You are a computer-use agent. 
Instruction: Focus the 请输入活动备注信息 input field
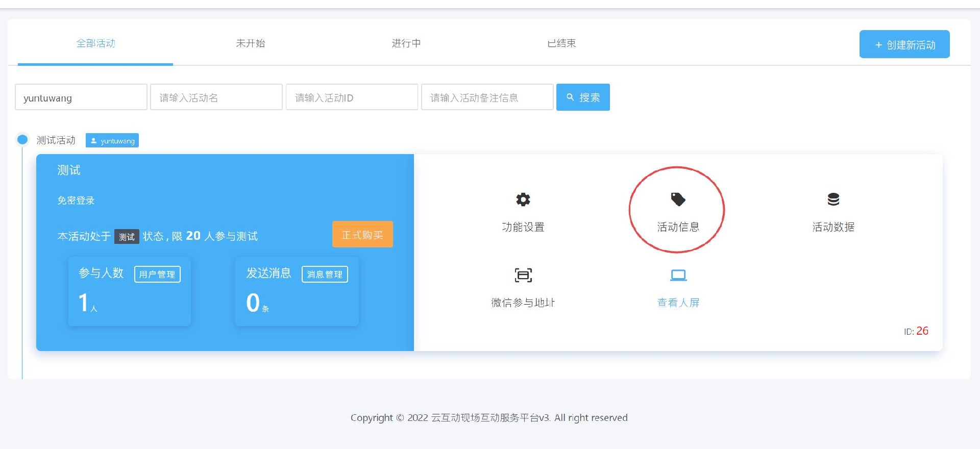coord(487,97)
